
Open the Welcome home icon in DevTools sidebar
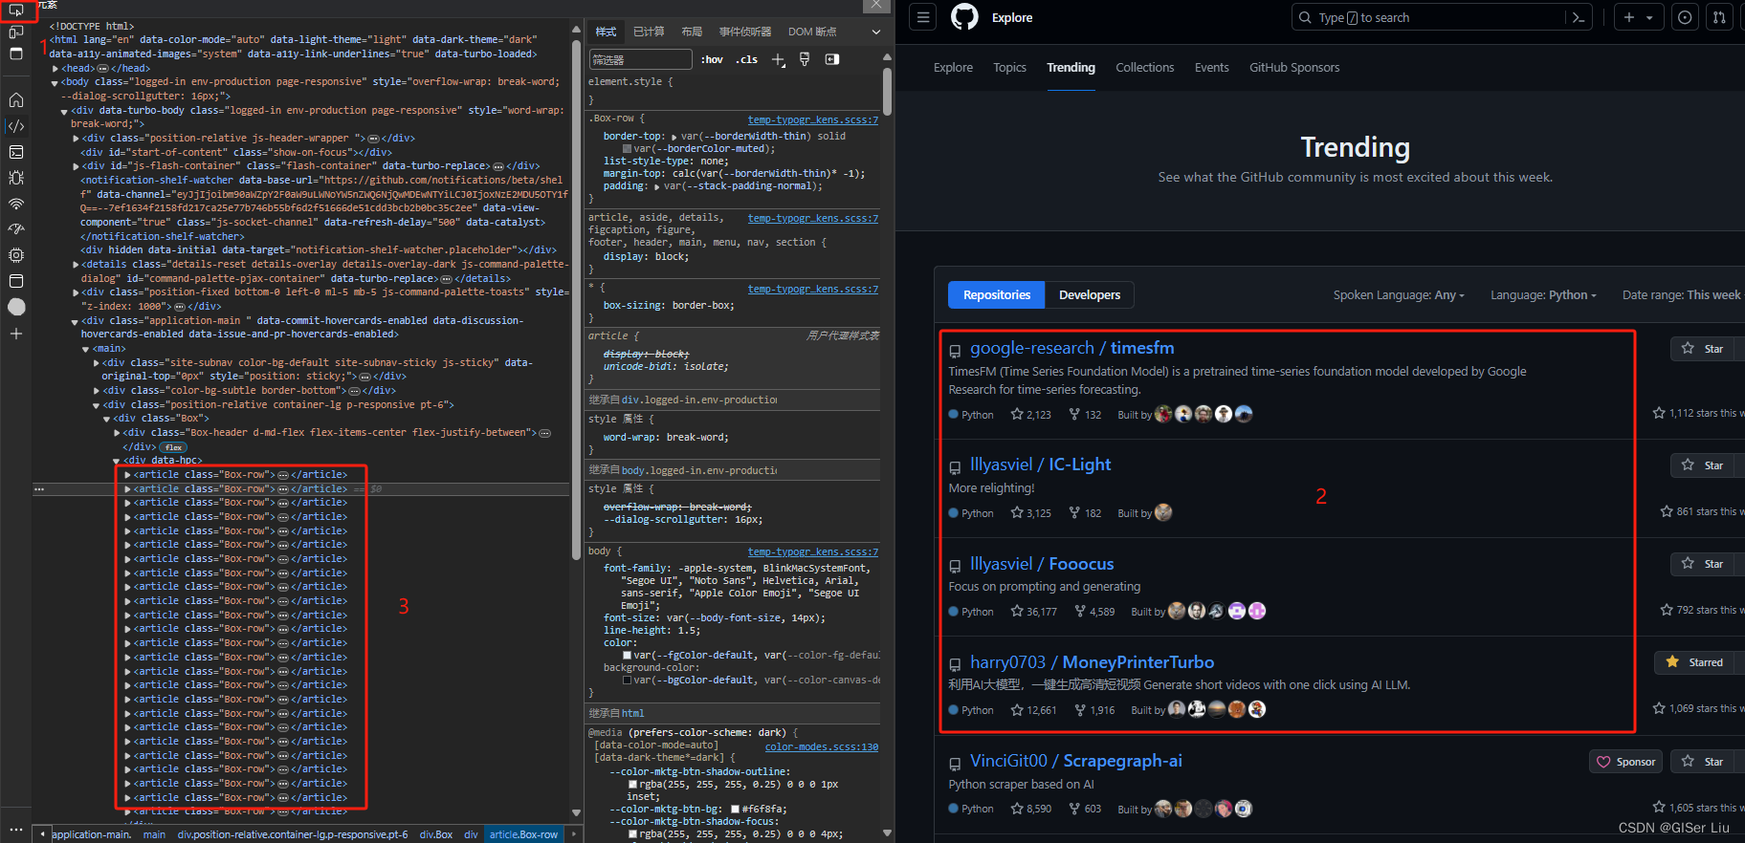tap(16, 99)
